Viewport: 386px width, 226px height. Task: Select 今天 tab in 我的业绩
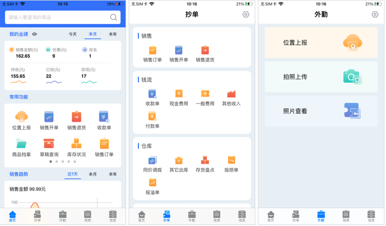click(73, 34)
